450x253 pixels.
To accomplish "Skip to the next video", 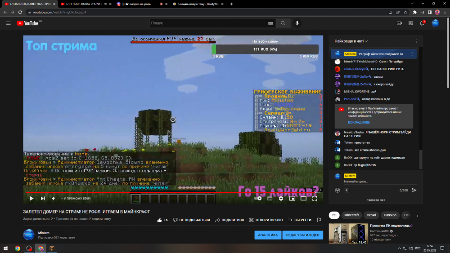I will click(43, 198).
